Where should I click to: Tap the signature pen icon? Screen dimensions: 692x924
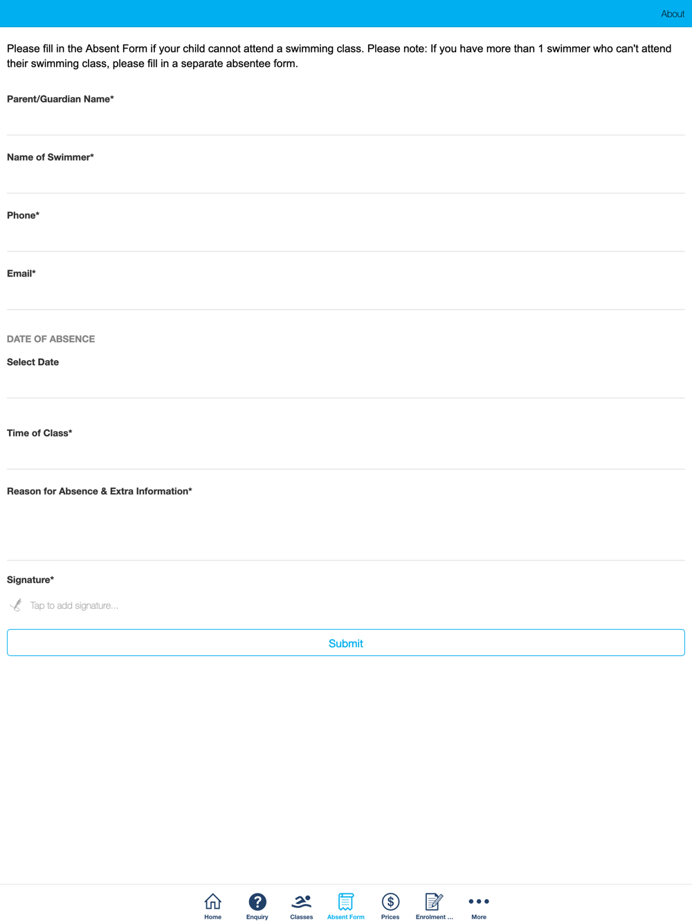[x=16, y=605]
